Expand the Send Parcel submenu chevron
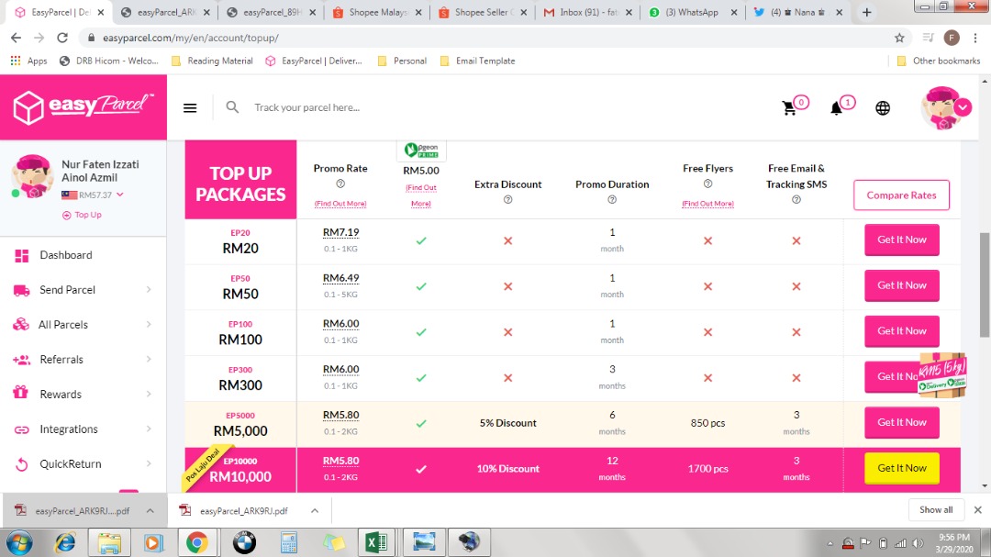991x557 pixels. click(150, 290)
